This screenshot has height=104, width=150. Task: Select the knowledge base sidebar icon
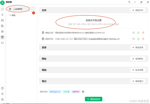tap(2, 37)
